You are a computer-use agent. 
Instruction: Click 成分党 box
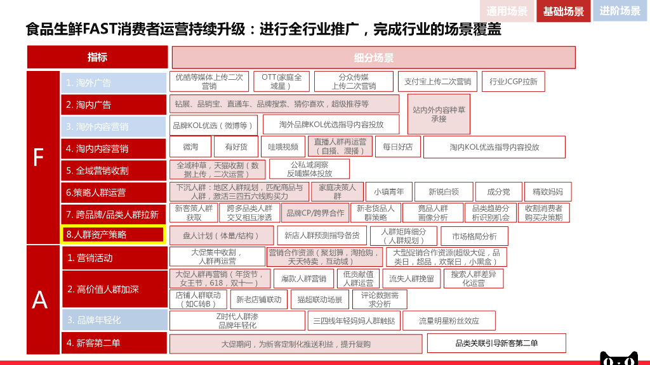tap(498, 191)
